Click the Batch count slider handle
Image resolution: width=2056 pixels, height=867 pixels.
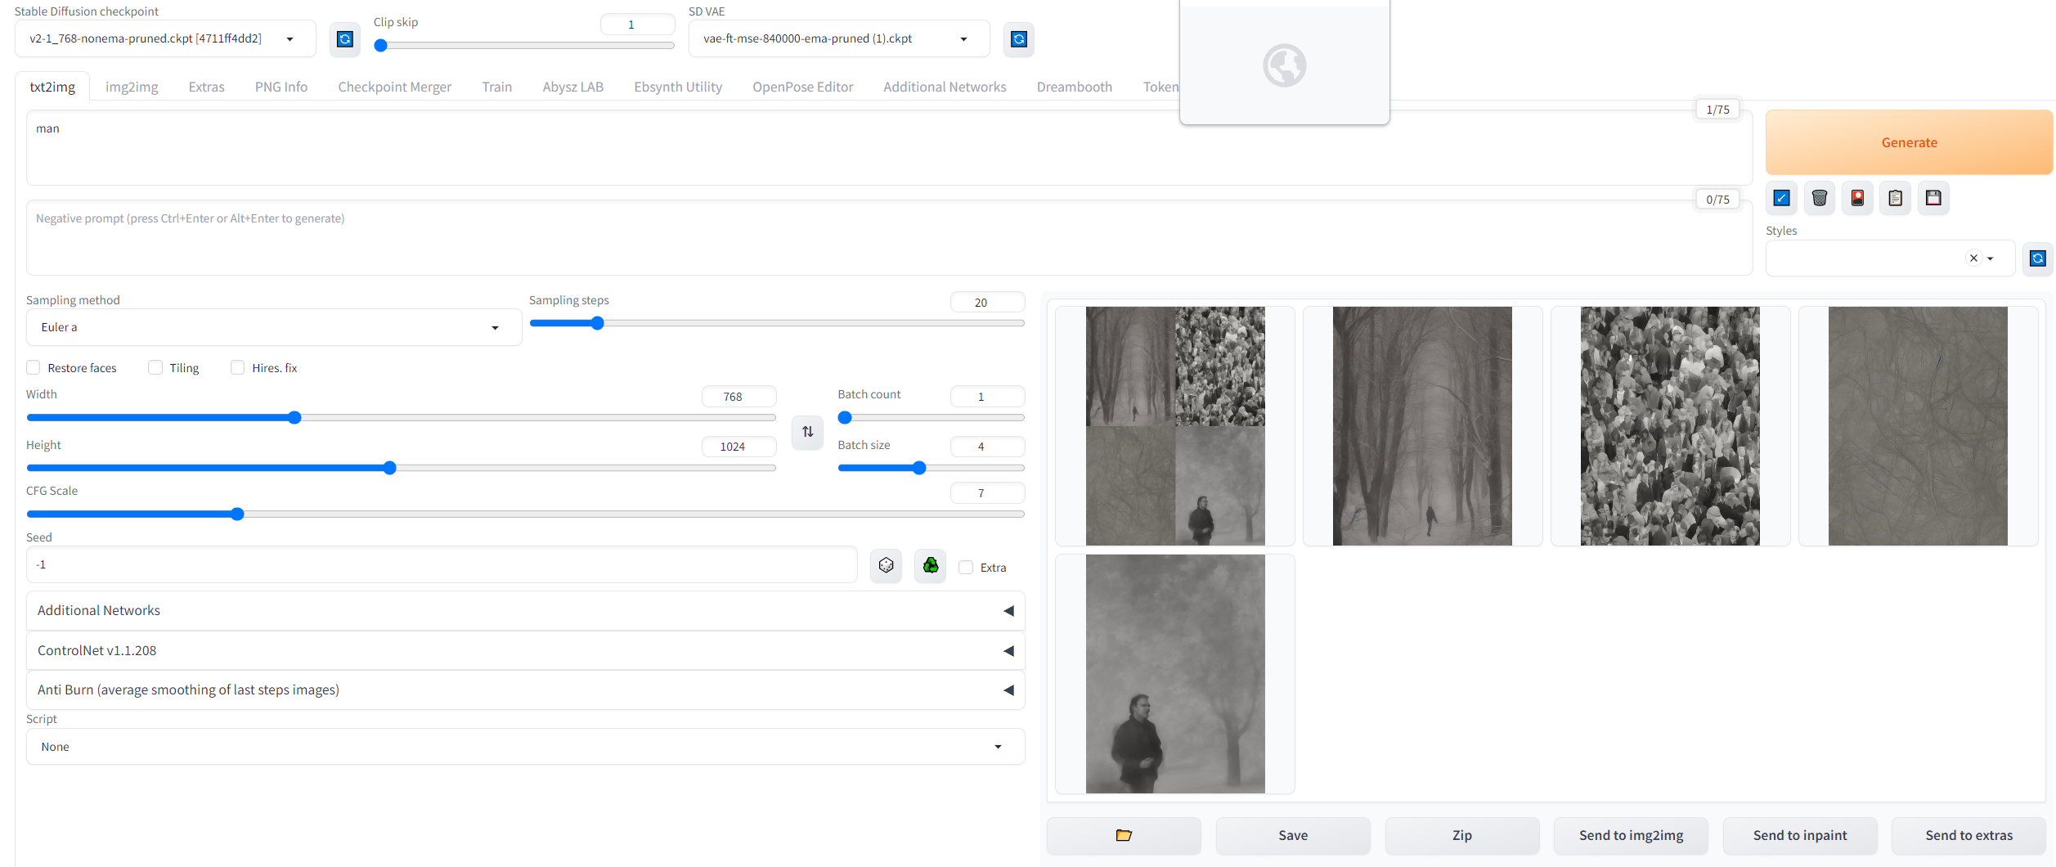(x=846, y=418)
